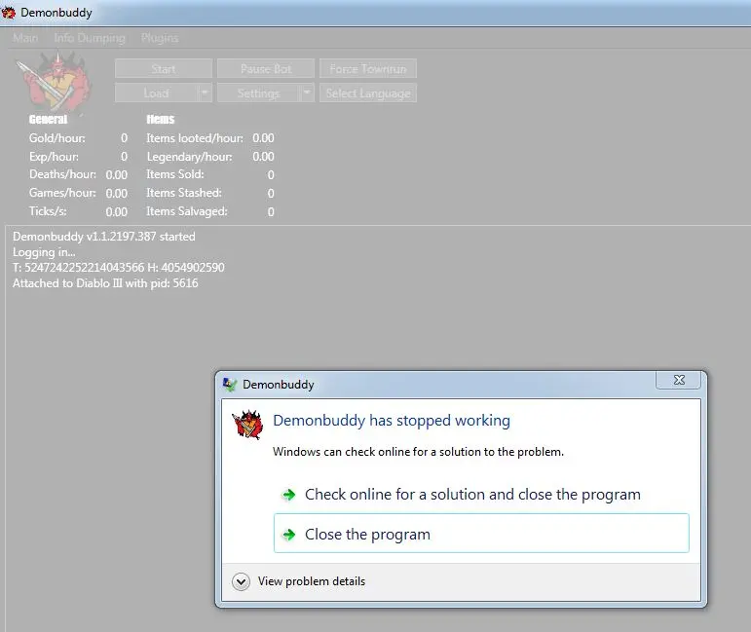This screenshot has width=751, height=632.
Task: Click log line starting with 'T: 5247242252214043566'
Action: pyautogui.click(x=118, y=268)
